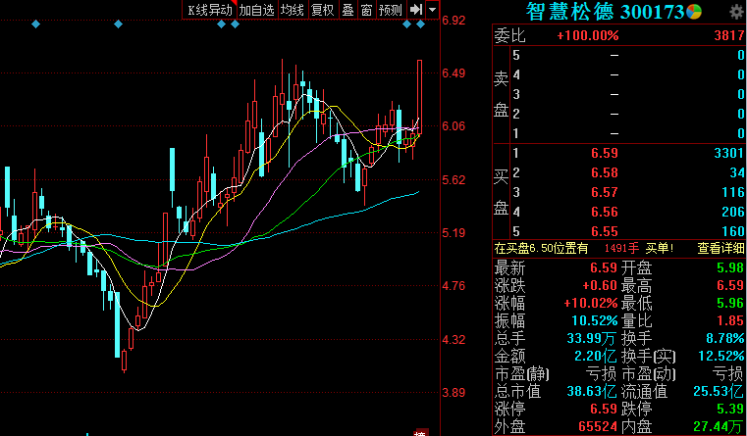
Task: Select the 委比 +100.00% value
Action: click(x=587, y=35)
